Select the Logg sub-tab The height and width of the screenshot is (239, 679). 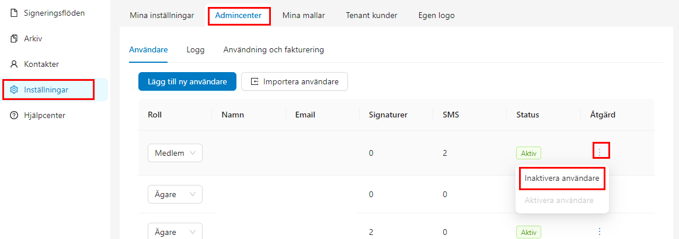click(x=196, y=49)
